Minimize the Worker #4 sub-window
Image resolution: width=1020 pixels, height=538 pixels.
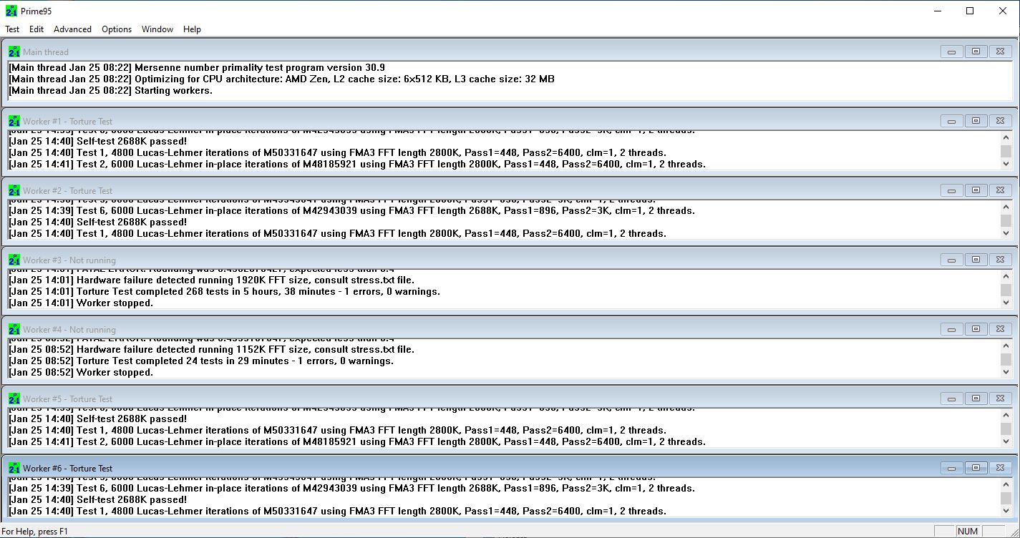(x=951, y=329)
